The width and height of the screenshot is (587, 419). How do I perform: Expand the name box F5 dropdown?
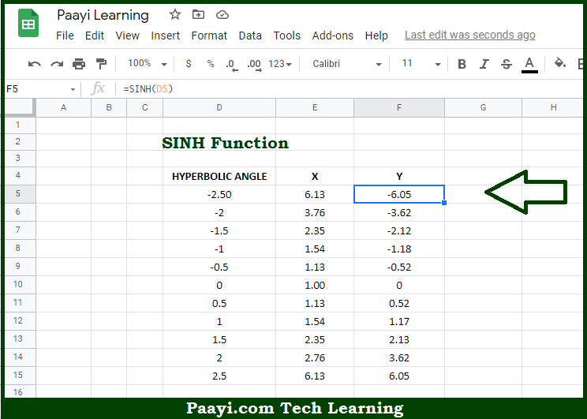pyautogui.click(x=73, y=89)
